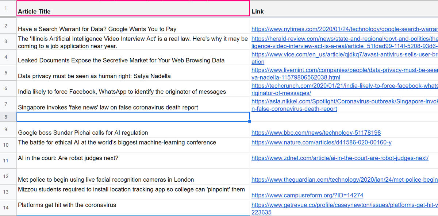Screen dimensions: 438x216
Task: Open the vice.com web browsing data link
Action: 343,57
